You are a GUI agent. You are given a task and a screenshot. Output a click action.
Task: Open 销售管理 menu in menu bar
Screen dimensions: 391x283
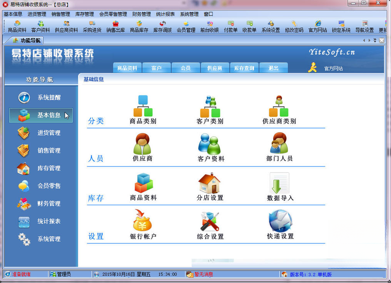(61, 14)
